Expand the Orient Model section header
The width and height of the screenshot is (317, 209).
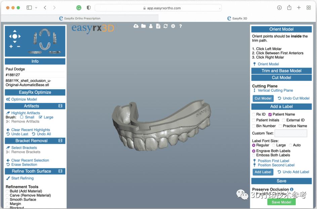tap(281, 29)
